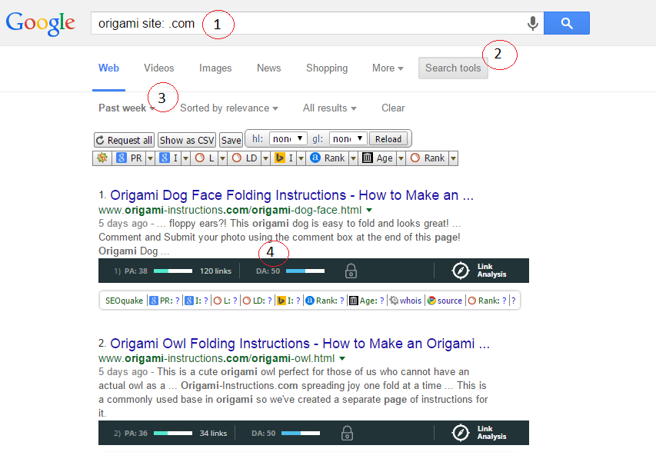This screenshot has height=452, width=656.
Task: Click the 'Request all' button
Action: coord(125,140)
